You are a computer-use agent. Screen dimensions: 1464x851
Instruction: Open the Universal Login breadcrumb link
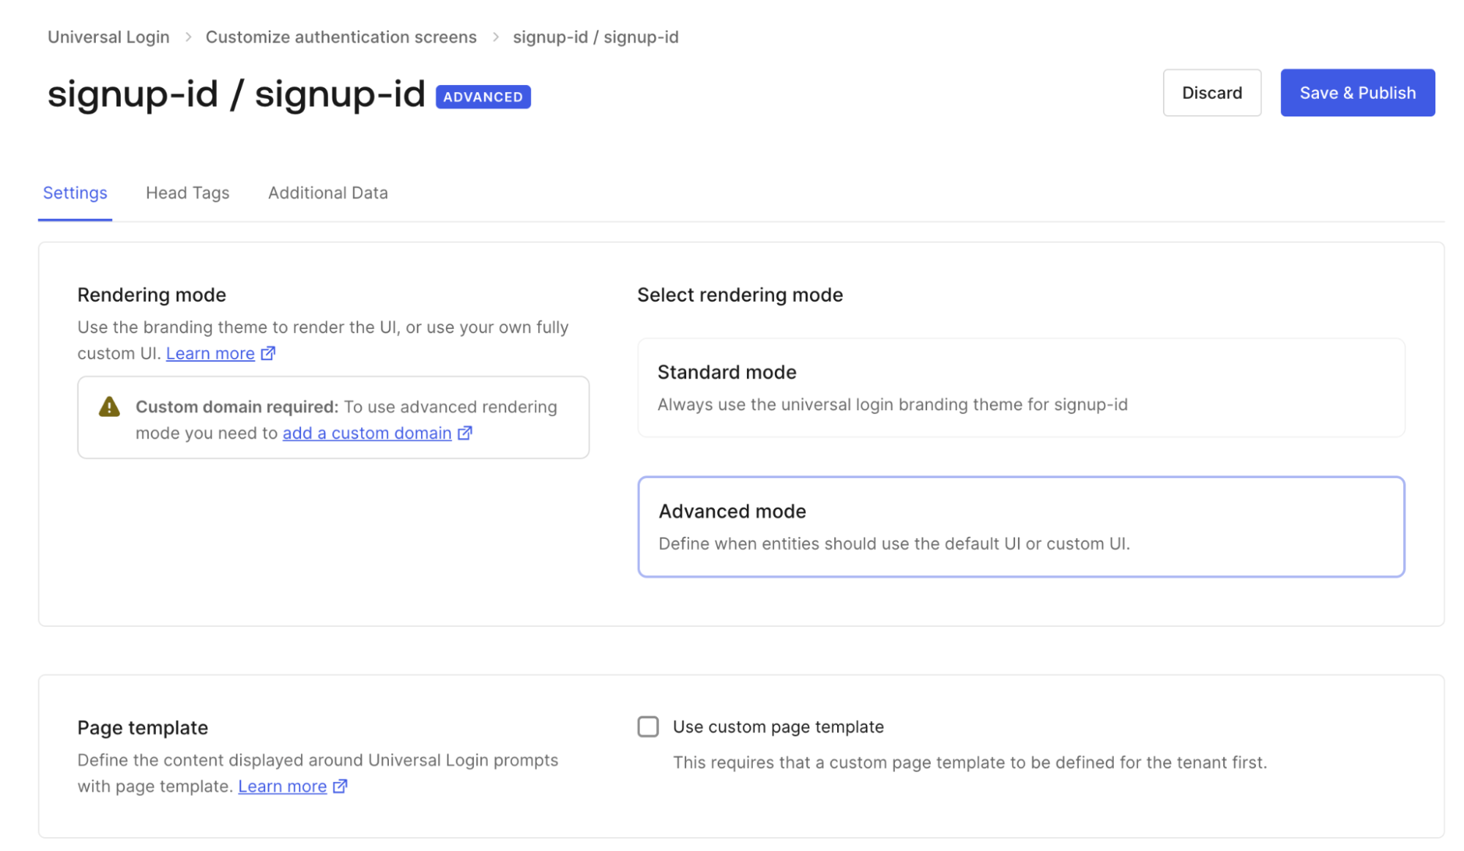click(108, 37)
